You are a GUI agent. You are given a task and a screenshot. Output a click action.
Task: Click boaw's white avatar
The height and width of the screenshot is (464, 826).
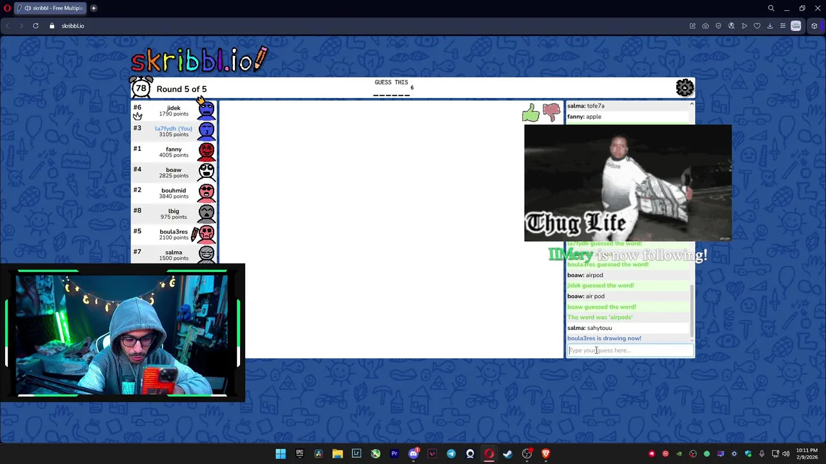206,172
